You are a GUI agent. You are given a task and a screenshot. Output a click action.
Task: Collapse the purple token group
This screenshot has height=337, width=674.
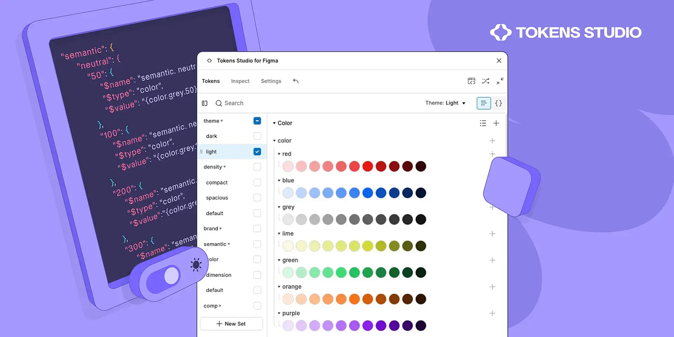pyautogui.click(x=279, y=313)
